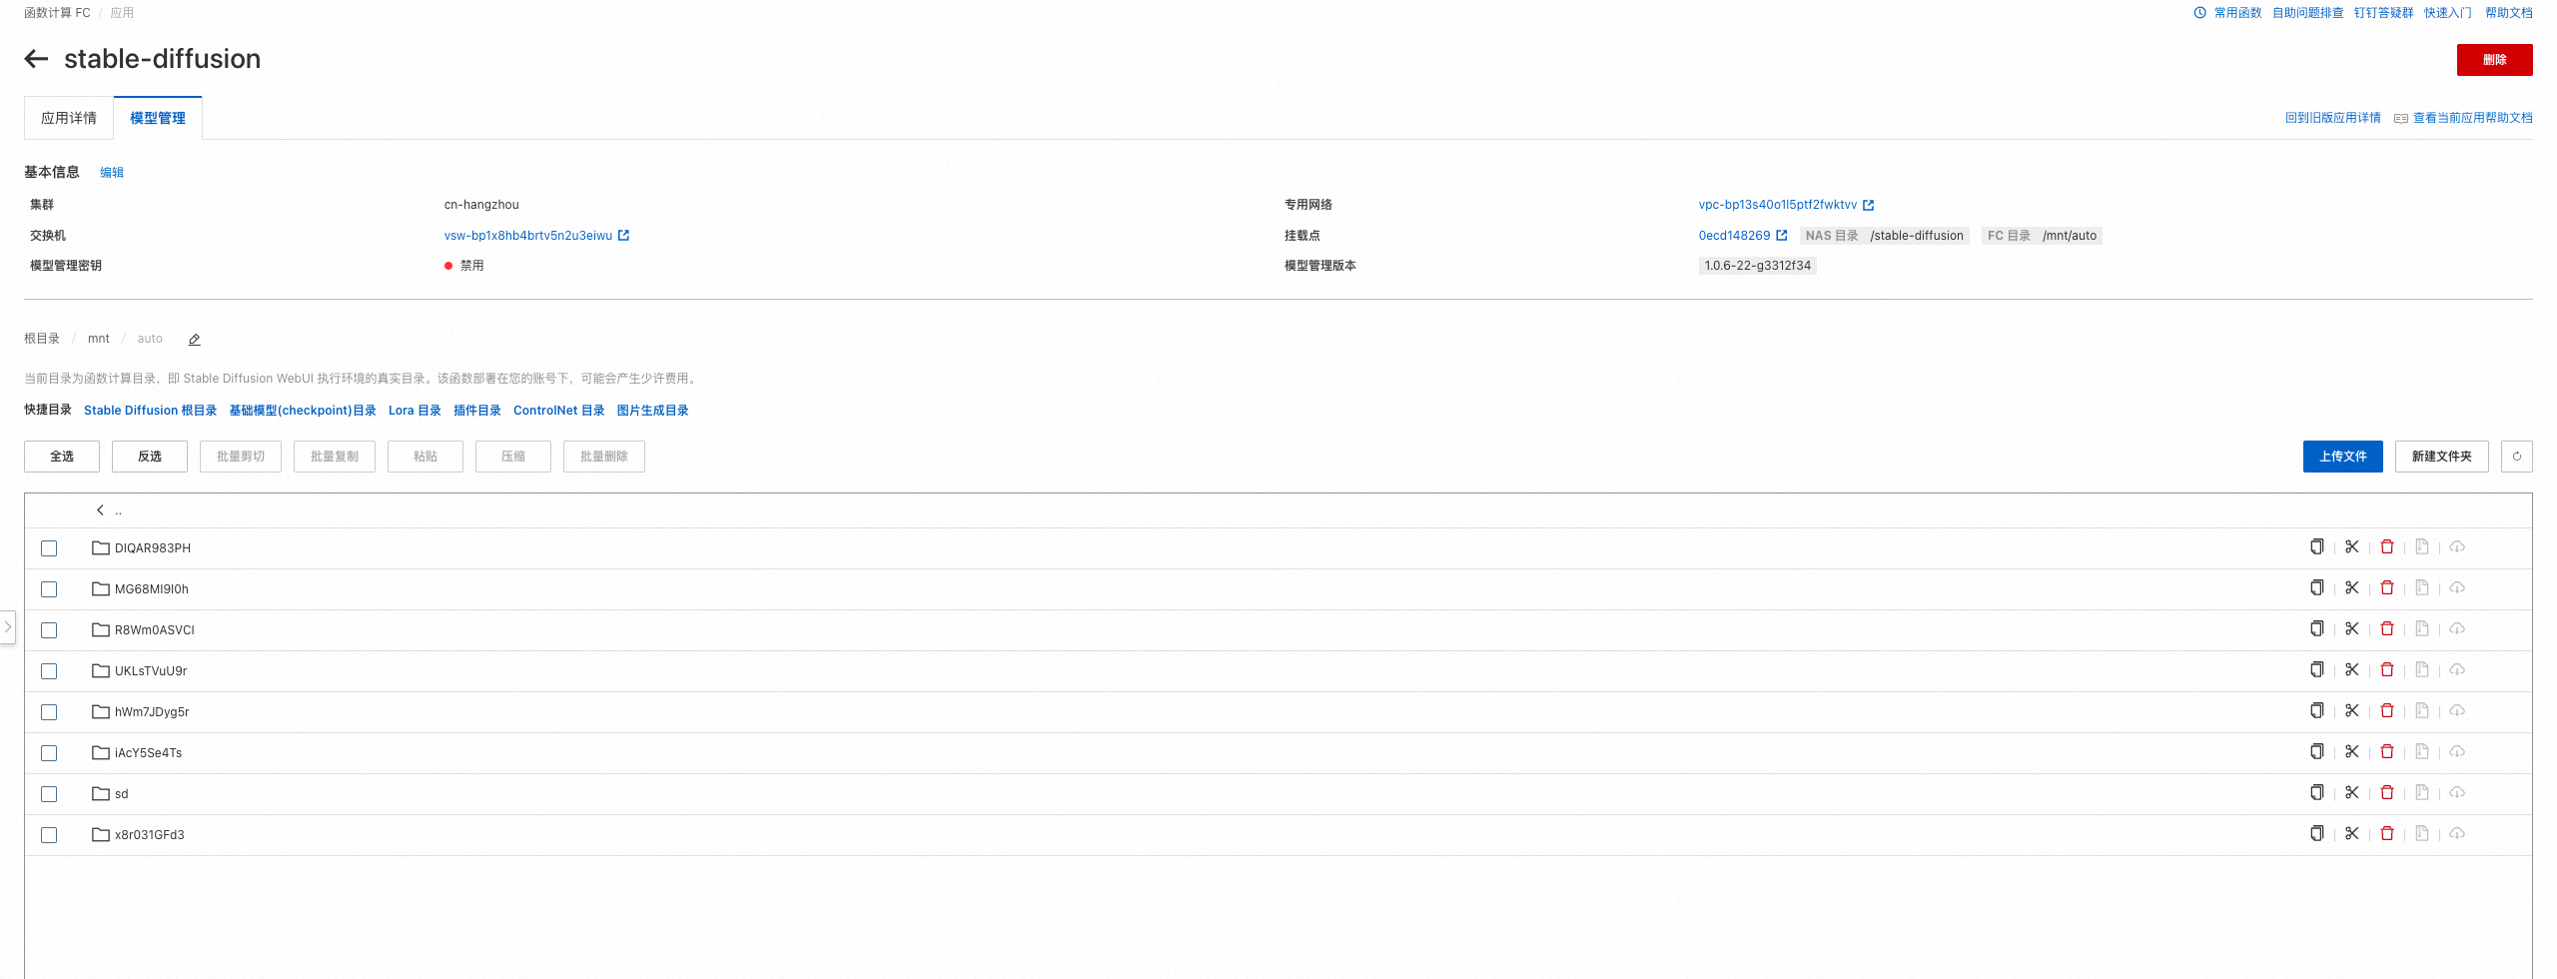Copy the sd folder
This screenshot has width=2557, height=979.
click(2316, 792)
